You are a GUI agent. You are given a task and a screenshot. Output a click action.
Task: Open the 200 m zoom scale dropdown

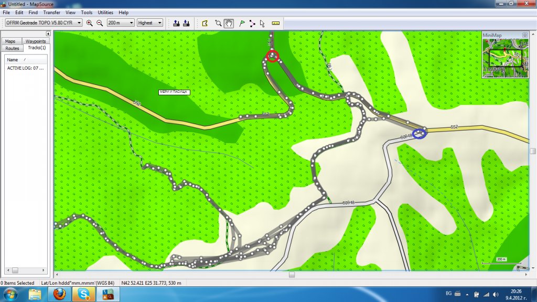click(x=131, y=23)
